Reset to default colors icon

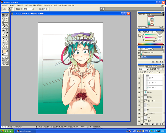(x=3, y=55)
